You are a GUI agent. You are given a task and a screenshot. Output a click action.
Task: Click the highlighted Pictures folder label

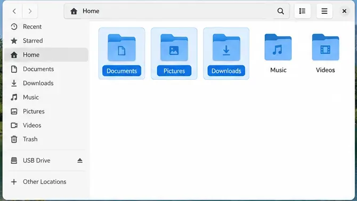(174, 71)
